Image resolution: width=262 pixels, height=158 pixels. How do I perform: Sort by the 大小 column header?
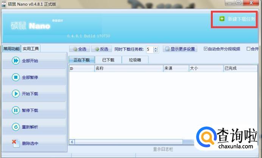coord(206,68)
